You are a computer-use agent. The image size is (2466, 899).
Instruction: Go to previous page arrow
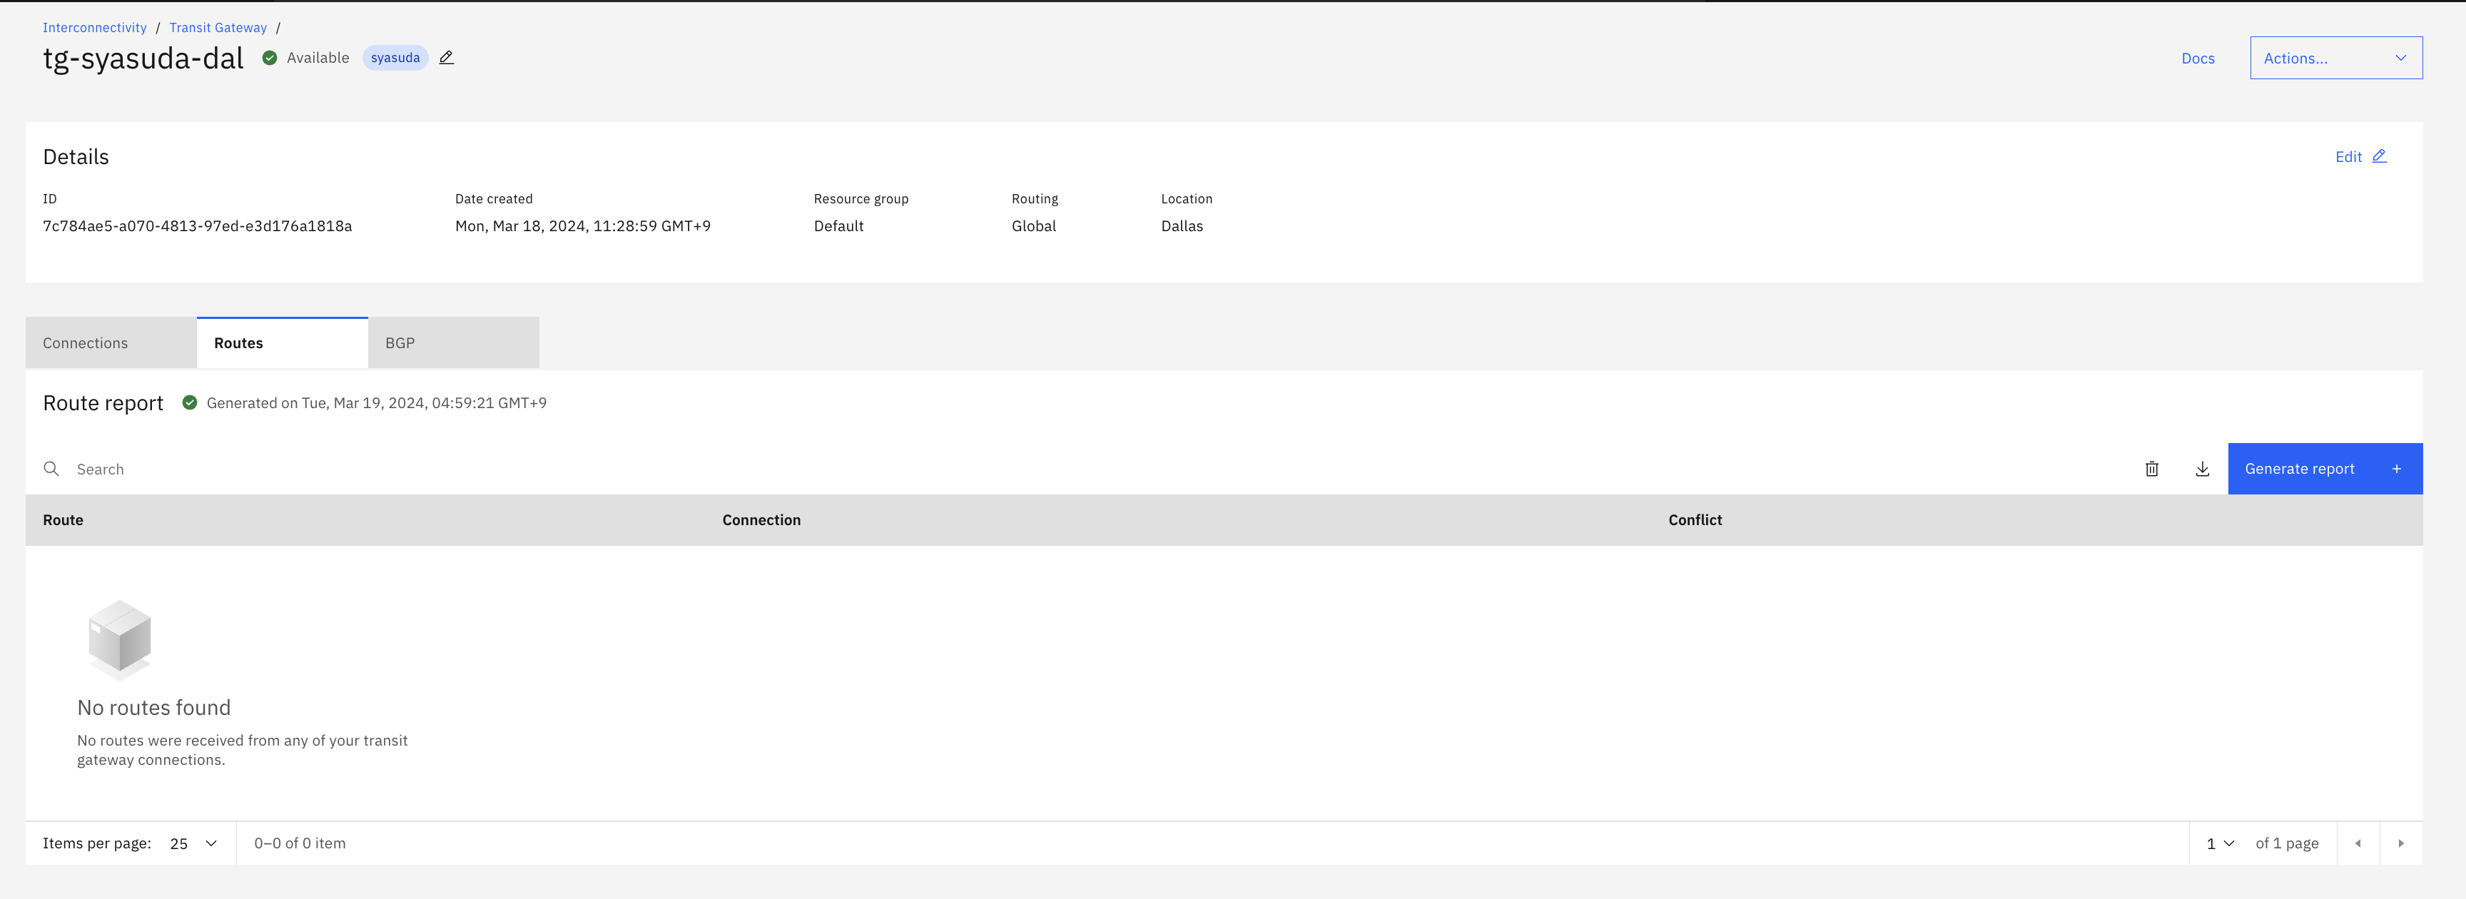coord(2358,843)
